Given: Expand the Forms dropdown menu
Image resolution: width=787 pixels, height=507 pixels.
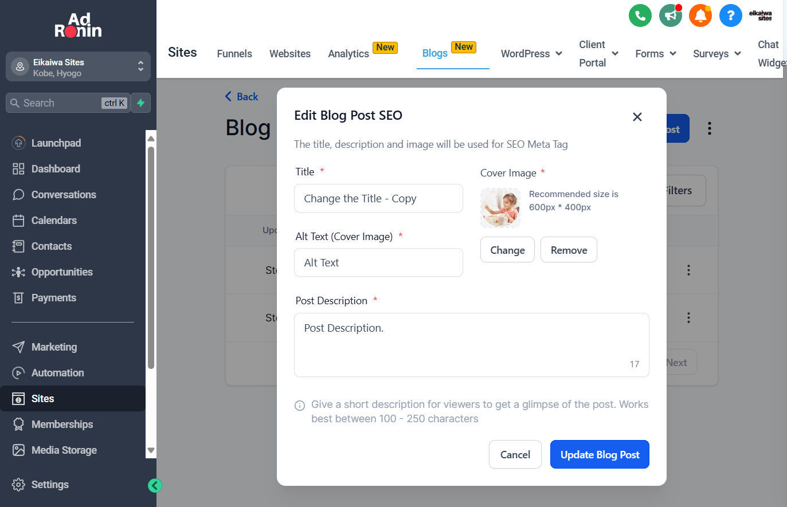Looking at the screenshot, I should [x=656, y=53].
